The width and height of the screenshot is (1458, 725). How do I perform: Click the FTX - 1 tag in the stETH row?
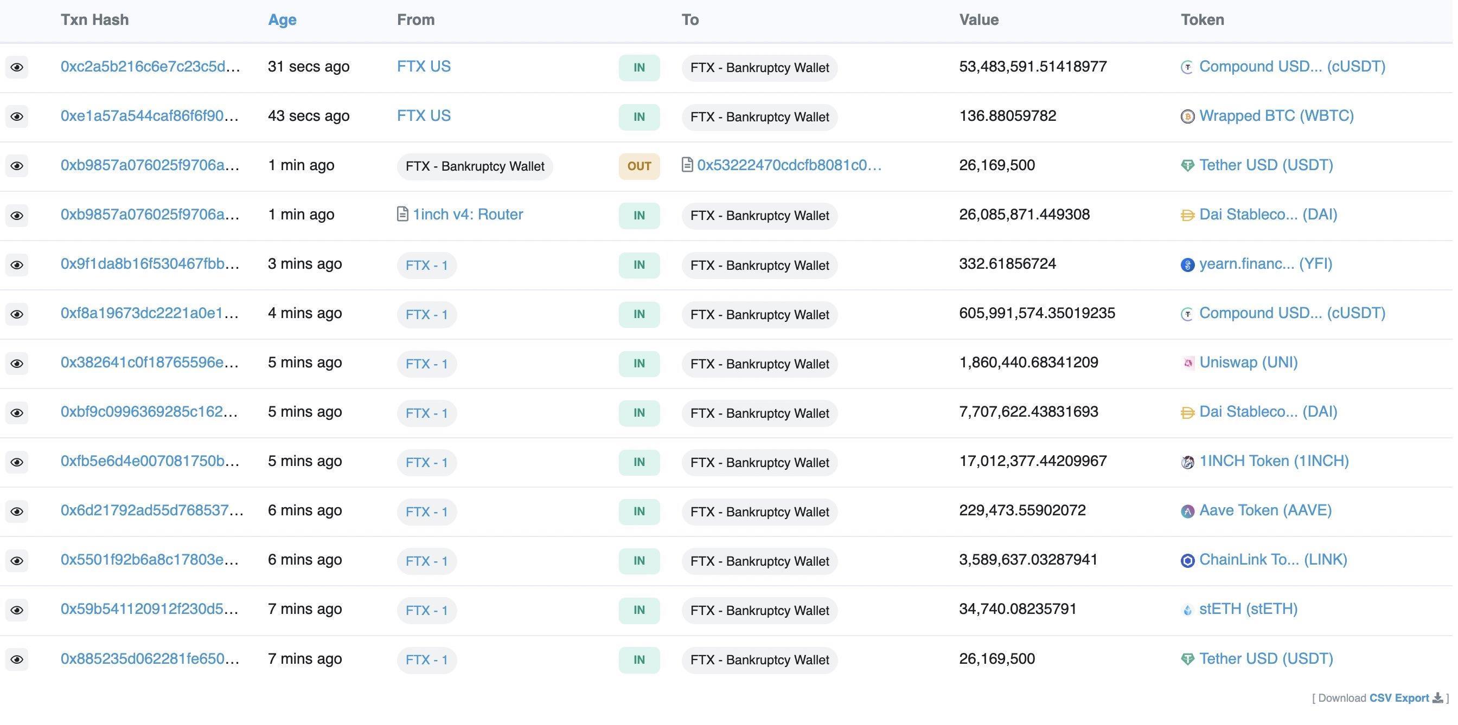pos(426,610)
